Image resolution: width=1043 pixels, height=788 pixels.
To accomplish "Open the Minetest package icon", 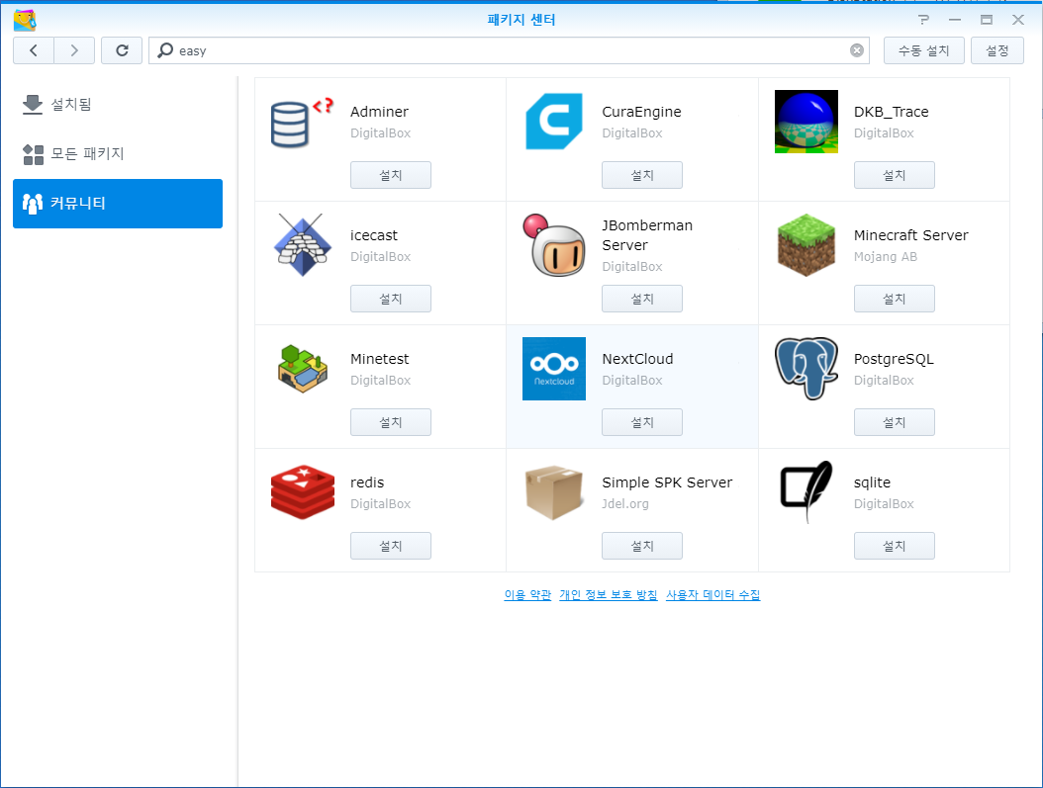I will (x=303, y=369).
